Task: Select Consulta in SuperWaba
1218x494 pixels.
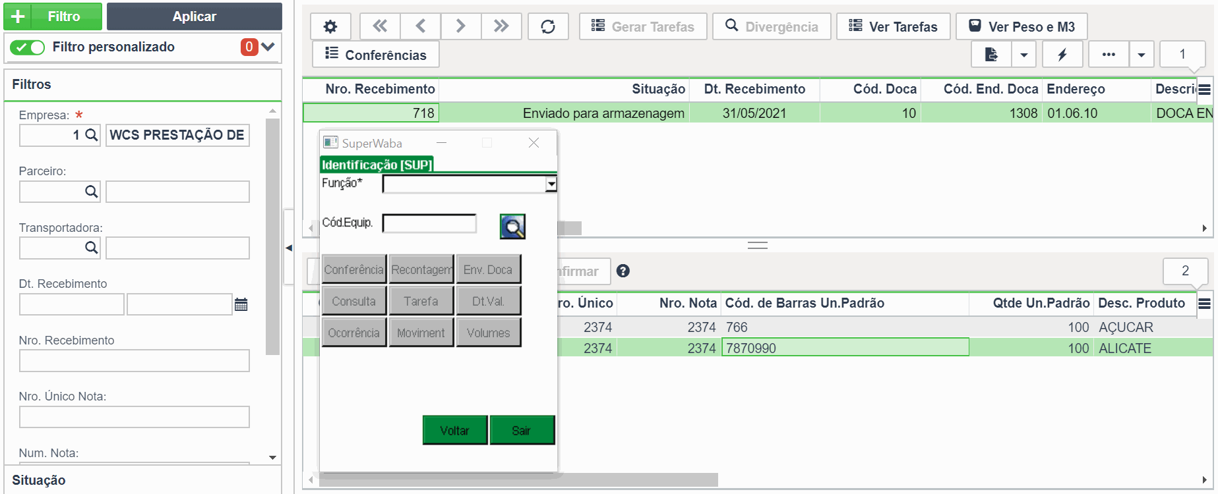Action: click(x=354, y=301)
